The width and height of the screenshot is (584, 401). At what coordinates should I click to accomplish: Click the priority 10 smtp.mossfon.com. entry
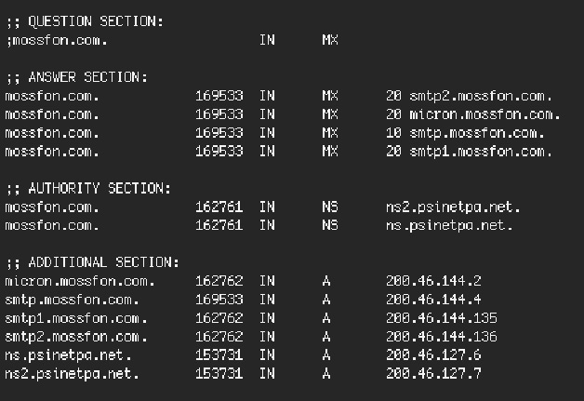pyautogui.click(x=465, y=133)
